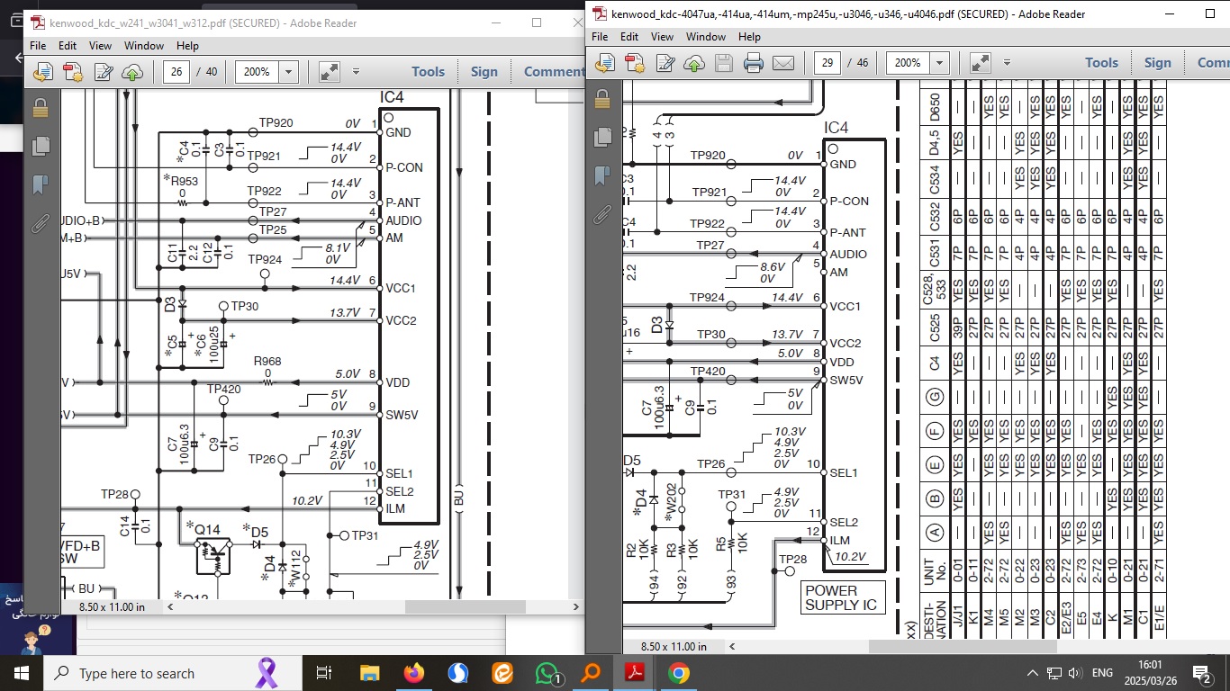Click security lock icon in right sidebar
Viewport: 1230px width, 691px height.
tap(602, 98)
